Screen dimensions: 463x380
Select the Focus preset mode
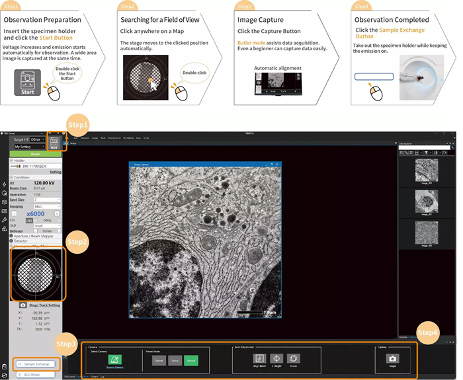tap(175, 361)
